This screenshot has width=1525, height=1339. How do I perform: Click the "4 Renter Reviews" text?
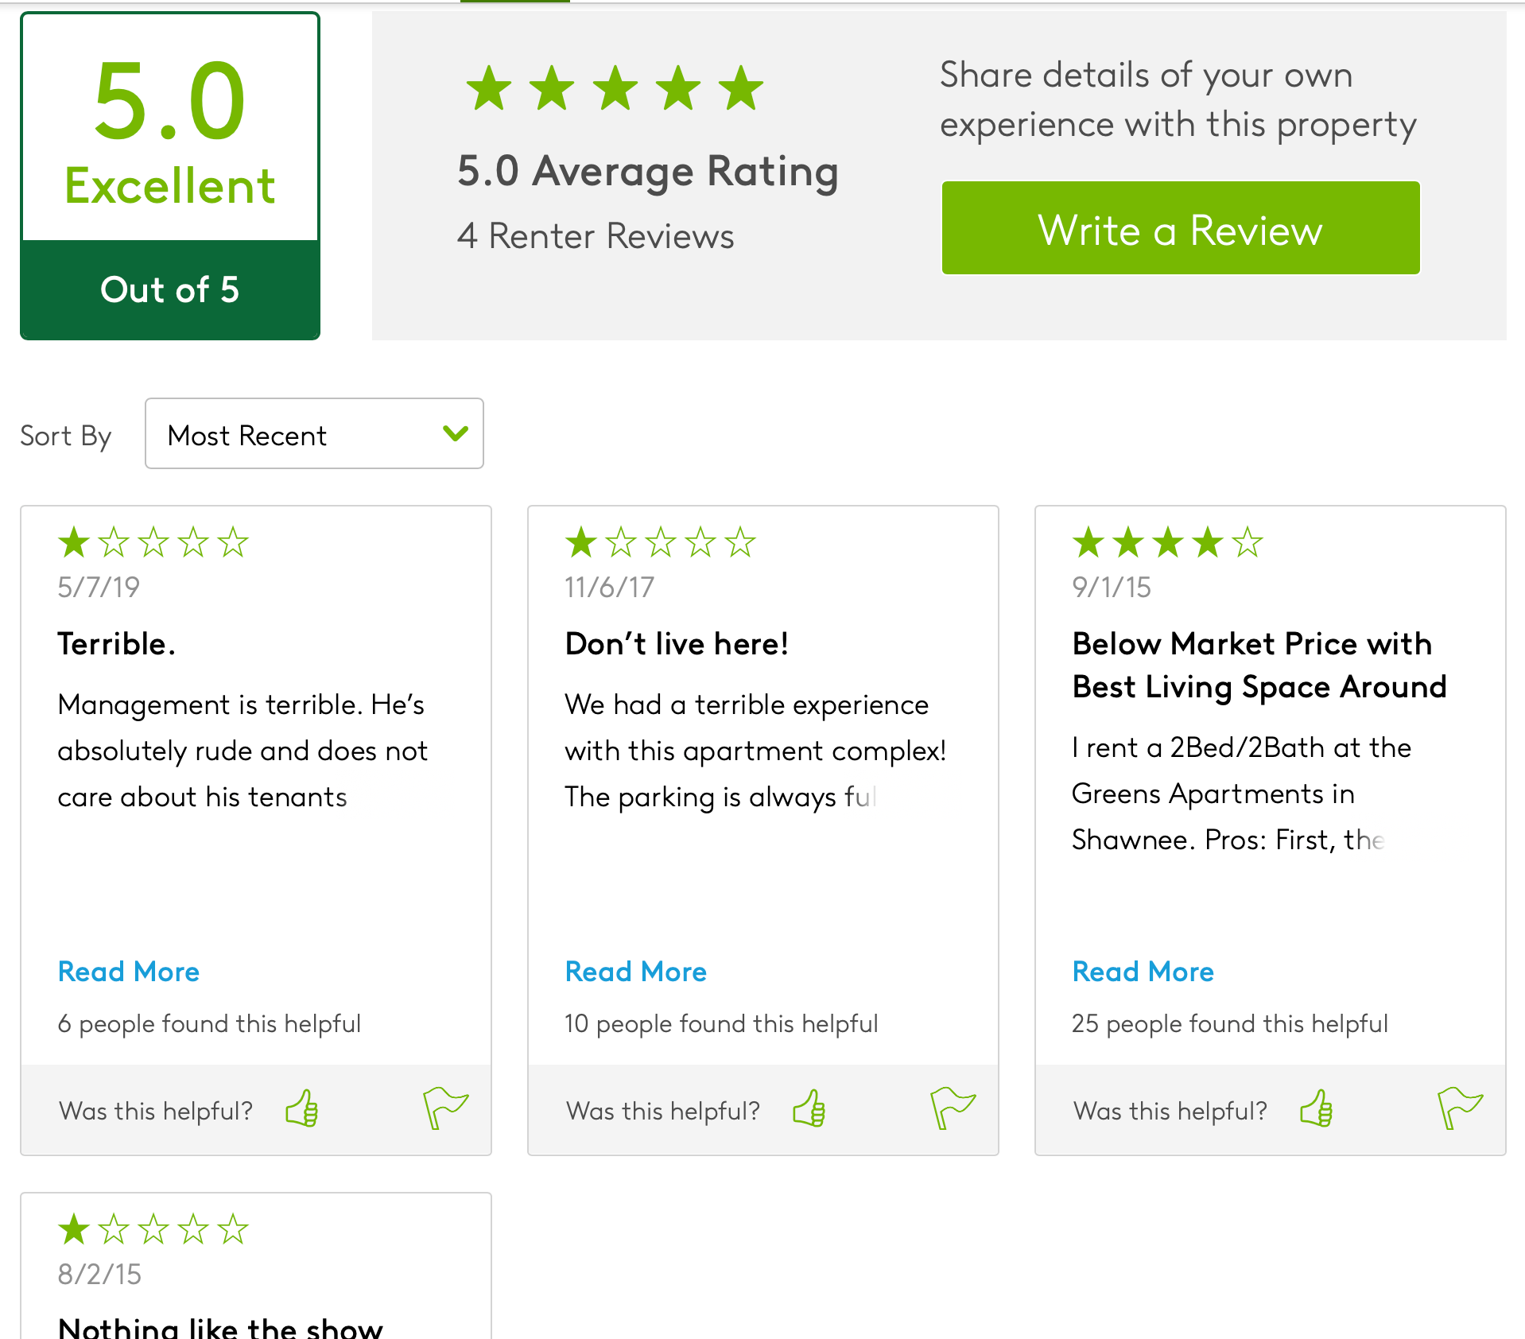point(596,235)
